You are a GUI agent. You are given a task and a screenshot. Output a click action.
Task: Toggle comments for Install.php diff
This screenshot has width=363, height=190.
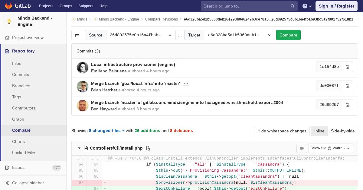pos(302,148)
